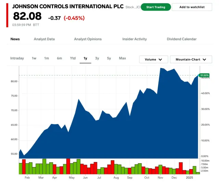Click the Volume dropdown chevron arrow

coord(160,60)
